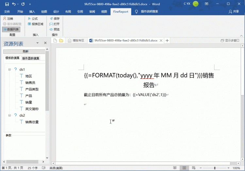The height and width of the screenshot is (171, 245).
Task: Select the 英文简称 field
Action: point(32,109)
